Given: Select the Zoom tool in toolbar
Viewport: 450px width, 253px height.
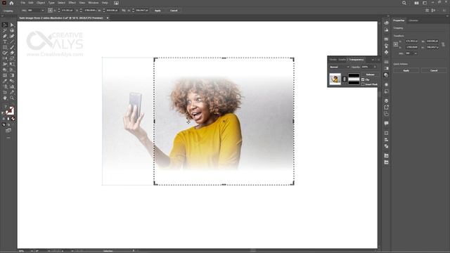Looking at the screenshot, I should pyautogui.click(x=12, y=98).
